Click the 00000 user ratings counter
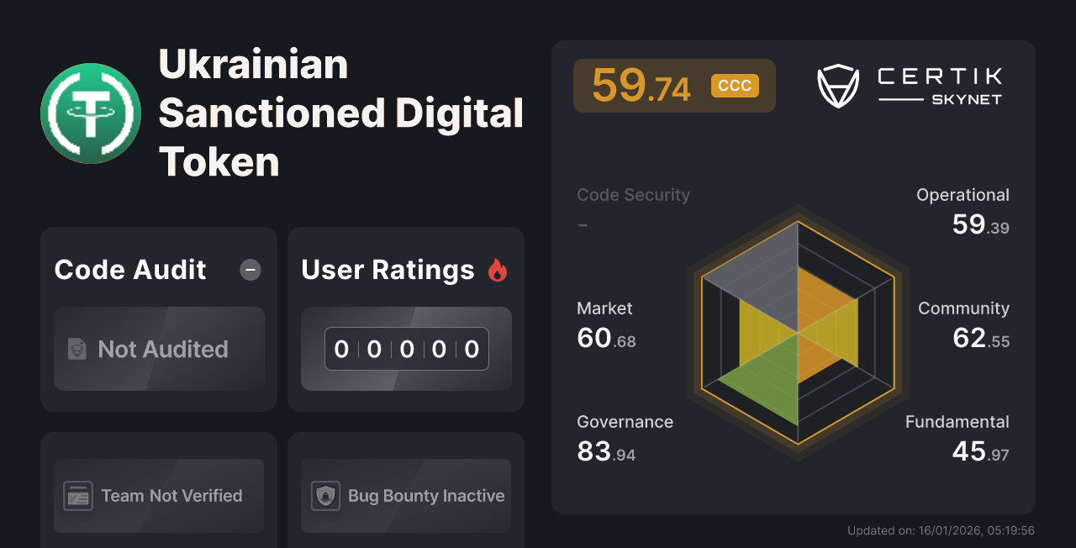 [406, 348]
